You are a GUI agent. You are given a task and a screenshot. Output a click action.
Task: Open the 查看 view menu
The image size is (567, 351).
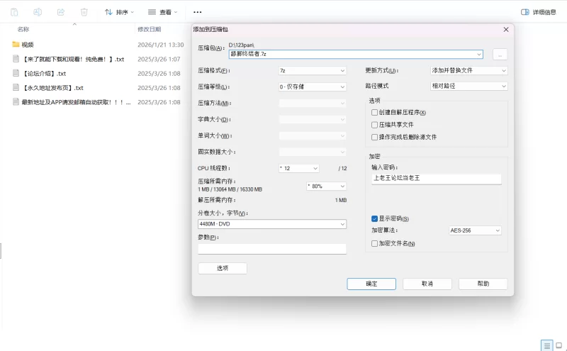click(x=163, y=12)
